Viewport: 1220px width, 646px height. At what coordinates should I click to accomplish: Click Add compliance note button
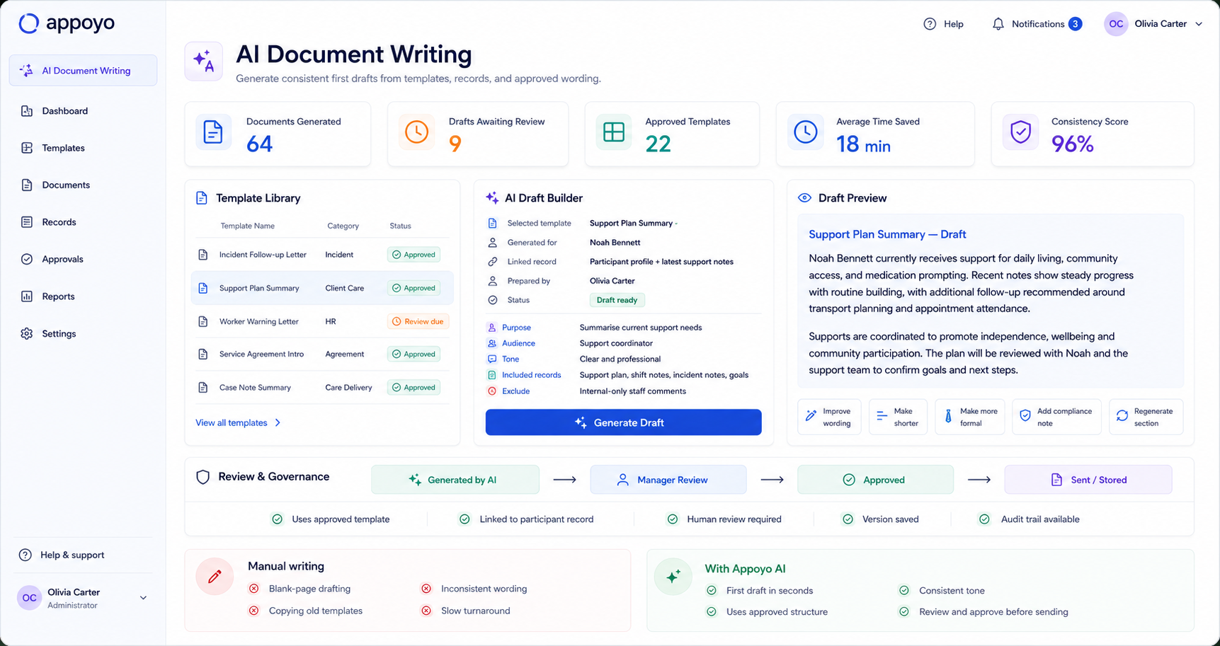click(x=1056, y=417)
